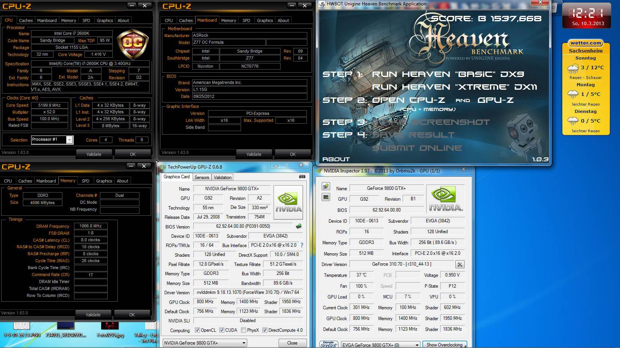Click the Core Speed value 5199.9 MHz

coord(50,105)
